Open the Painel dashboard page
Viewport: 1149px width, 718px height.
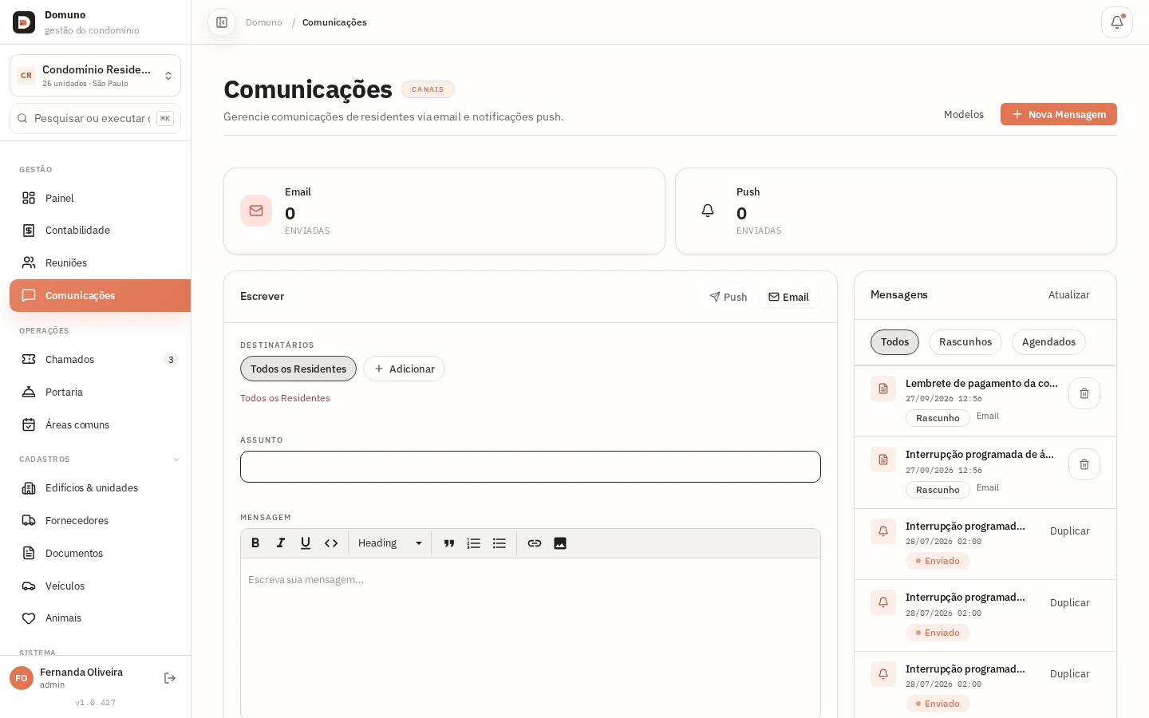(x=100, y=198)
